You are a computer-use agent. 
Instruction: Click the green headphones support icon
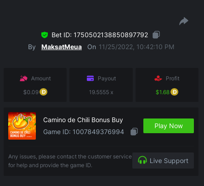tap(142, 160)
